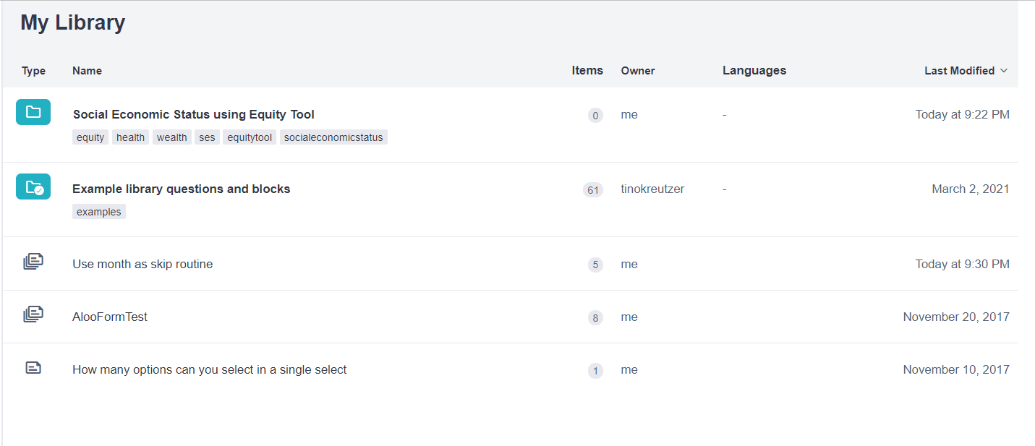
Task: Open Social Economic Status using Equity Tool
Action: (x=193, y=114)
